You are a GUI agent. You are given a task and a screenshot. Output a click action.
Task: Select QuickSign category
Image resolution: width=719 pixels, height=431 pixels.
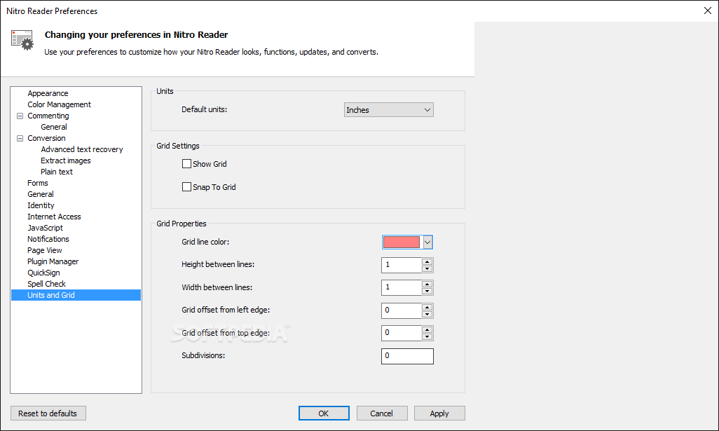[x=43, y=273]
